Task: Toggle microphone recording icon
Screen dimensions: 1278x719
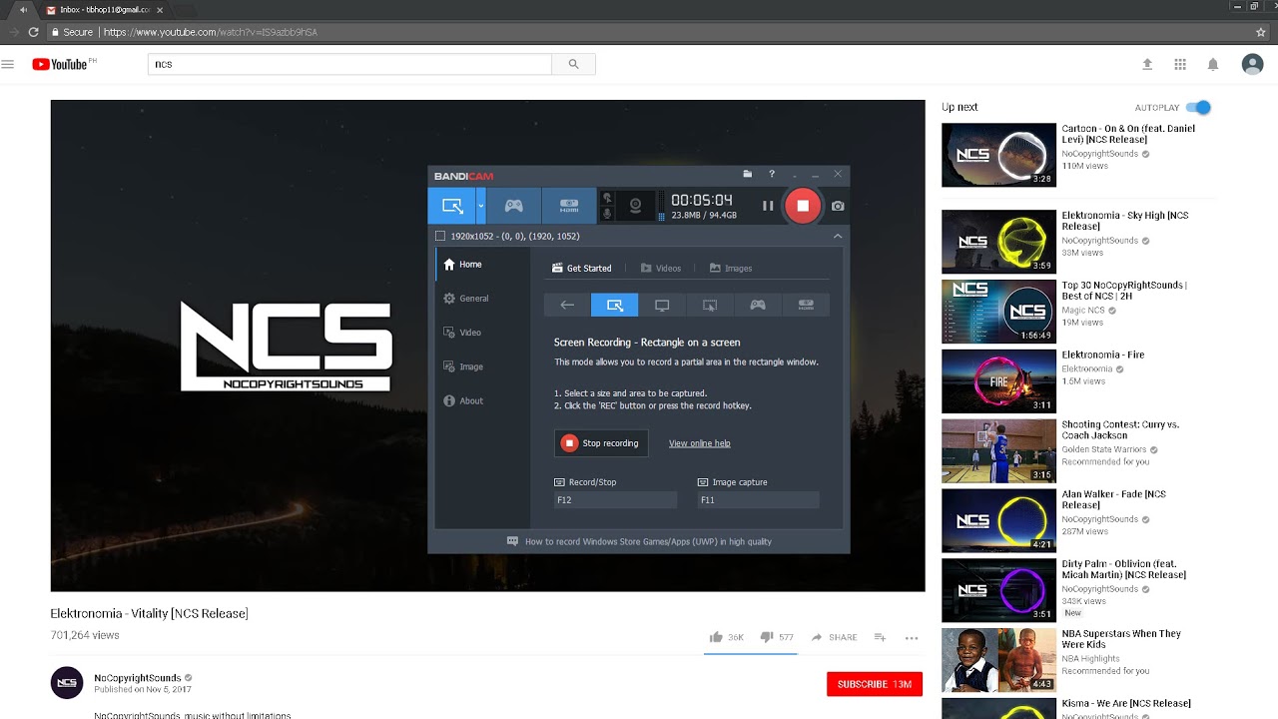Action: click(607, 214)
